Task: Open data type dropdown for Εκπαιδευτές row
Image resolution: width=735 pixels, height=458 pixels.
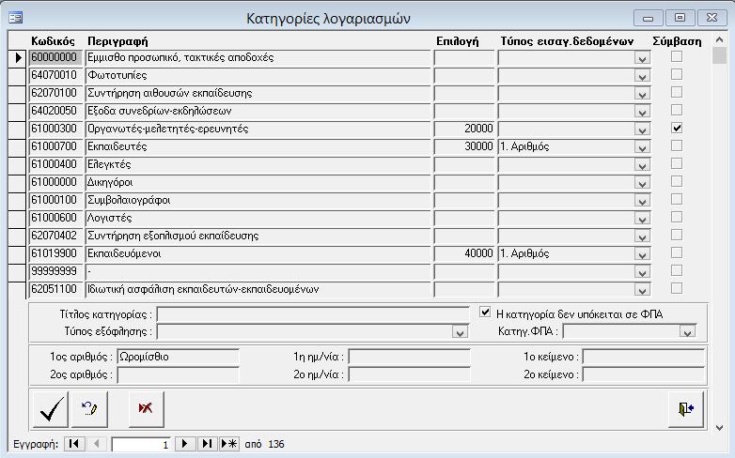Action: pyautogui.click(x=642, y=146)
